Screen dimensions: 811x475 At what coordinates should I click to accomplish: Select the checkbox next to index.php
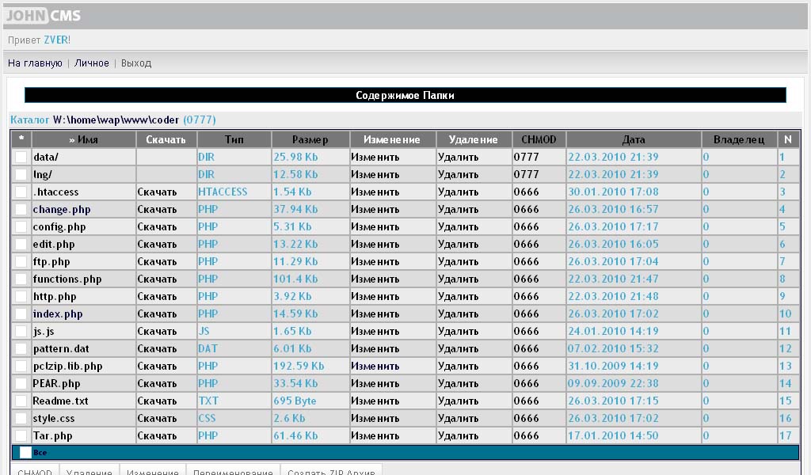(x=21, y=313)
